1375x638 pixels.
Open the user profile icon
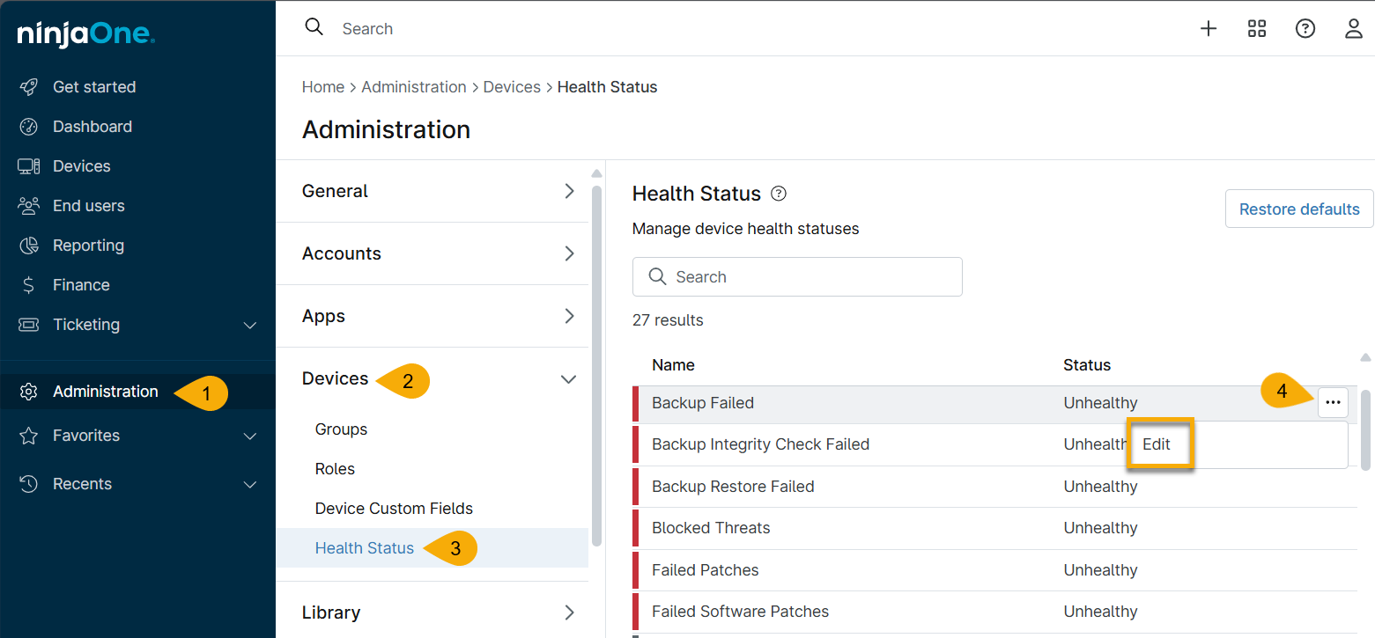1353,28
